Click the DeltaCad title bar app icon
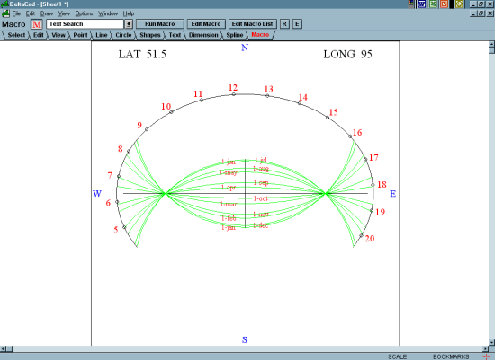 coord(4,4)
